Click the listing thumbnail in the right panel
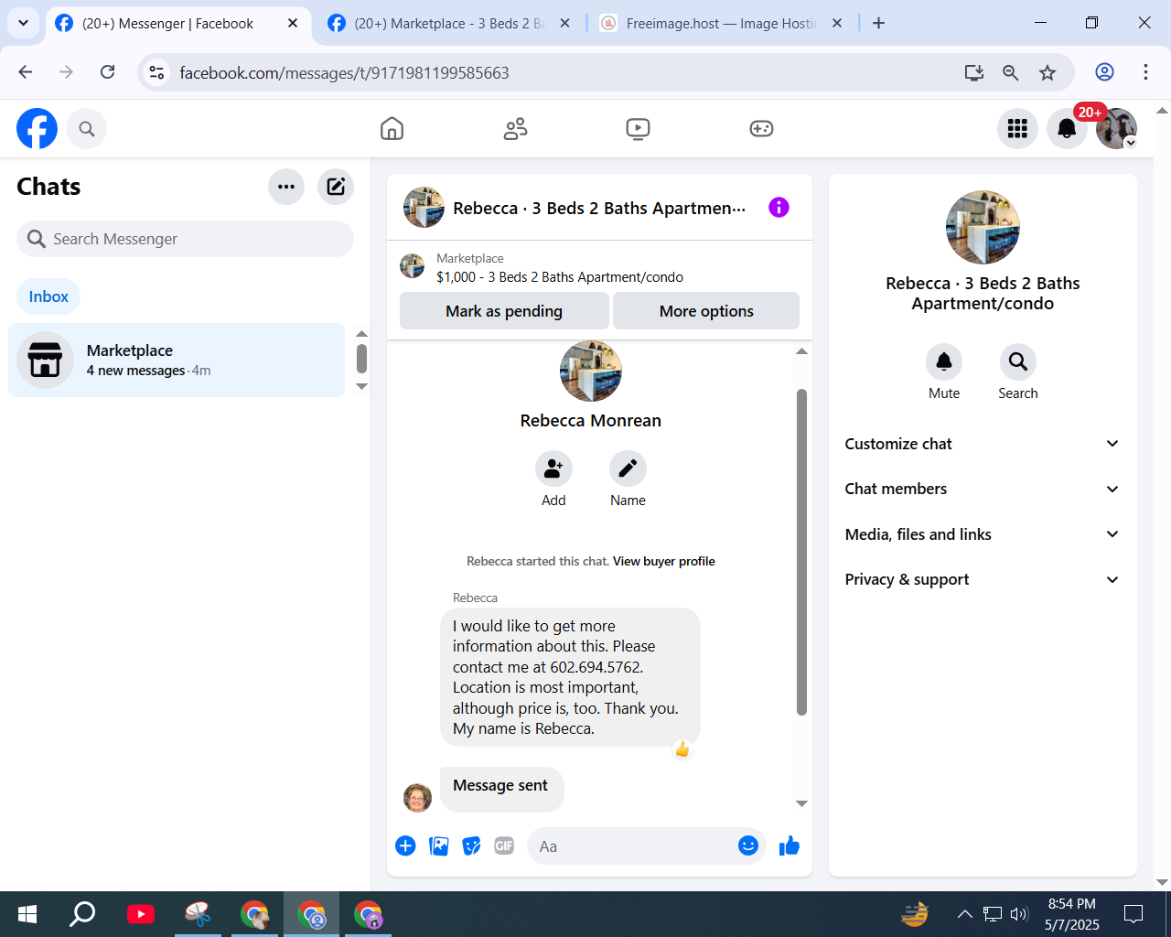 tap(983, 228)
